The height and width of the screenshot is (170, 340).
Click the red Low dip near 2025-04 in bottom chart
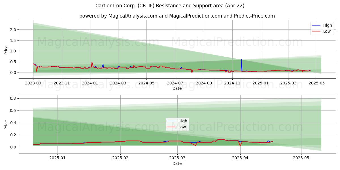coord(240,143)
